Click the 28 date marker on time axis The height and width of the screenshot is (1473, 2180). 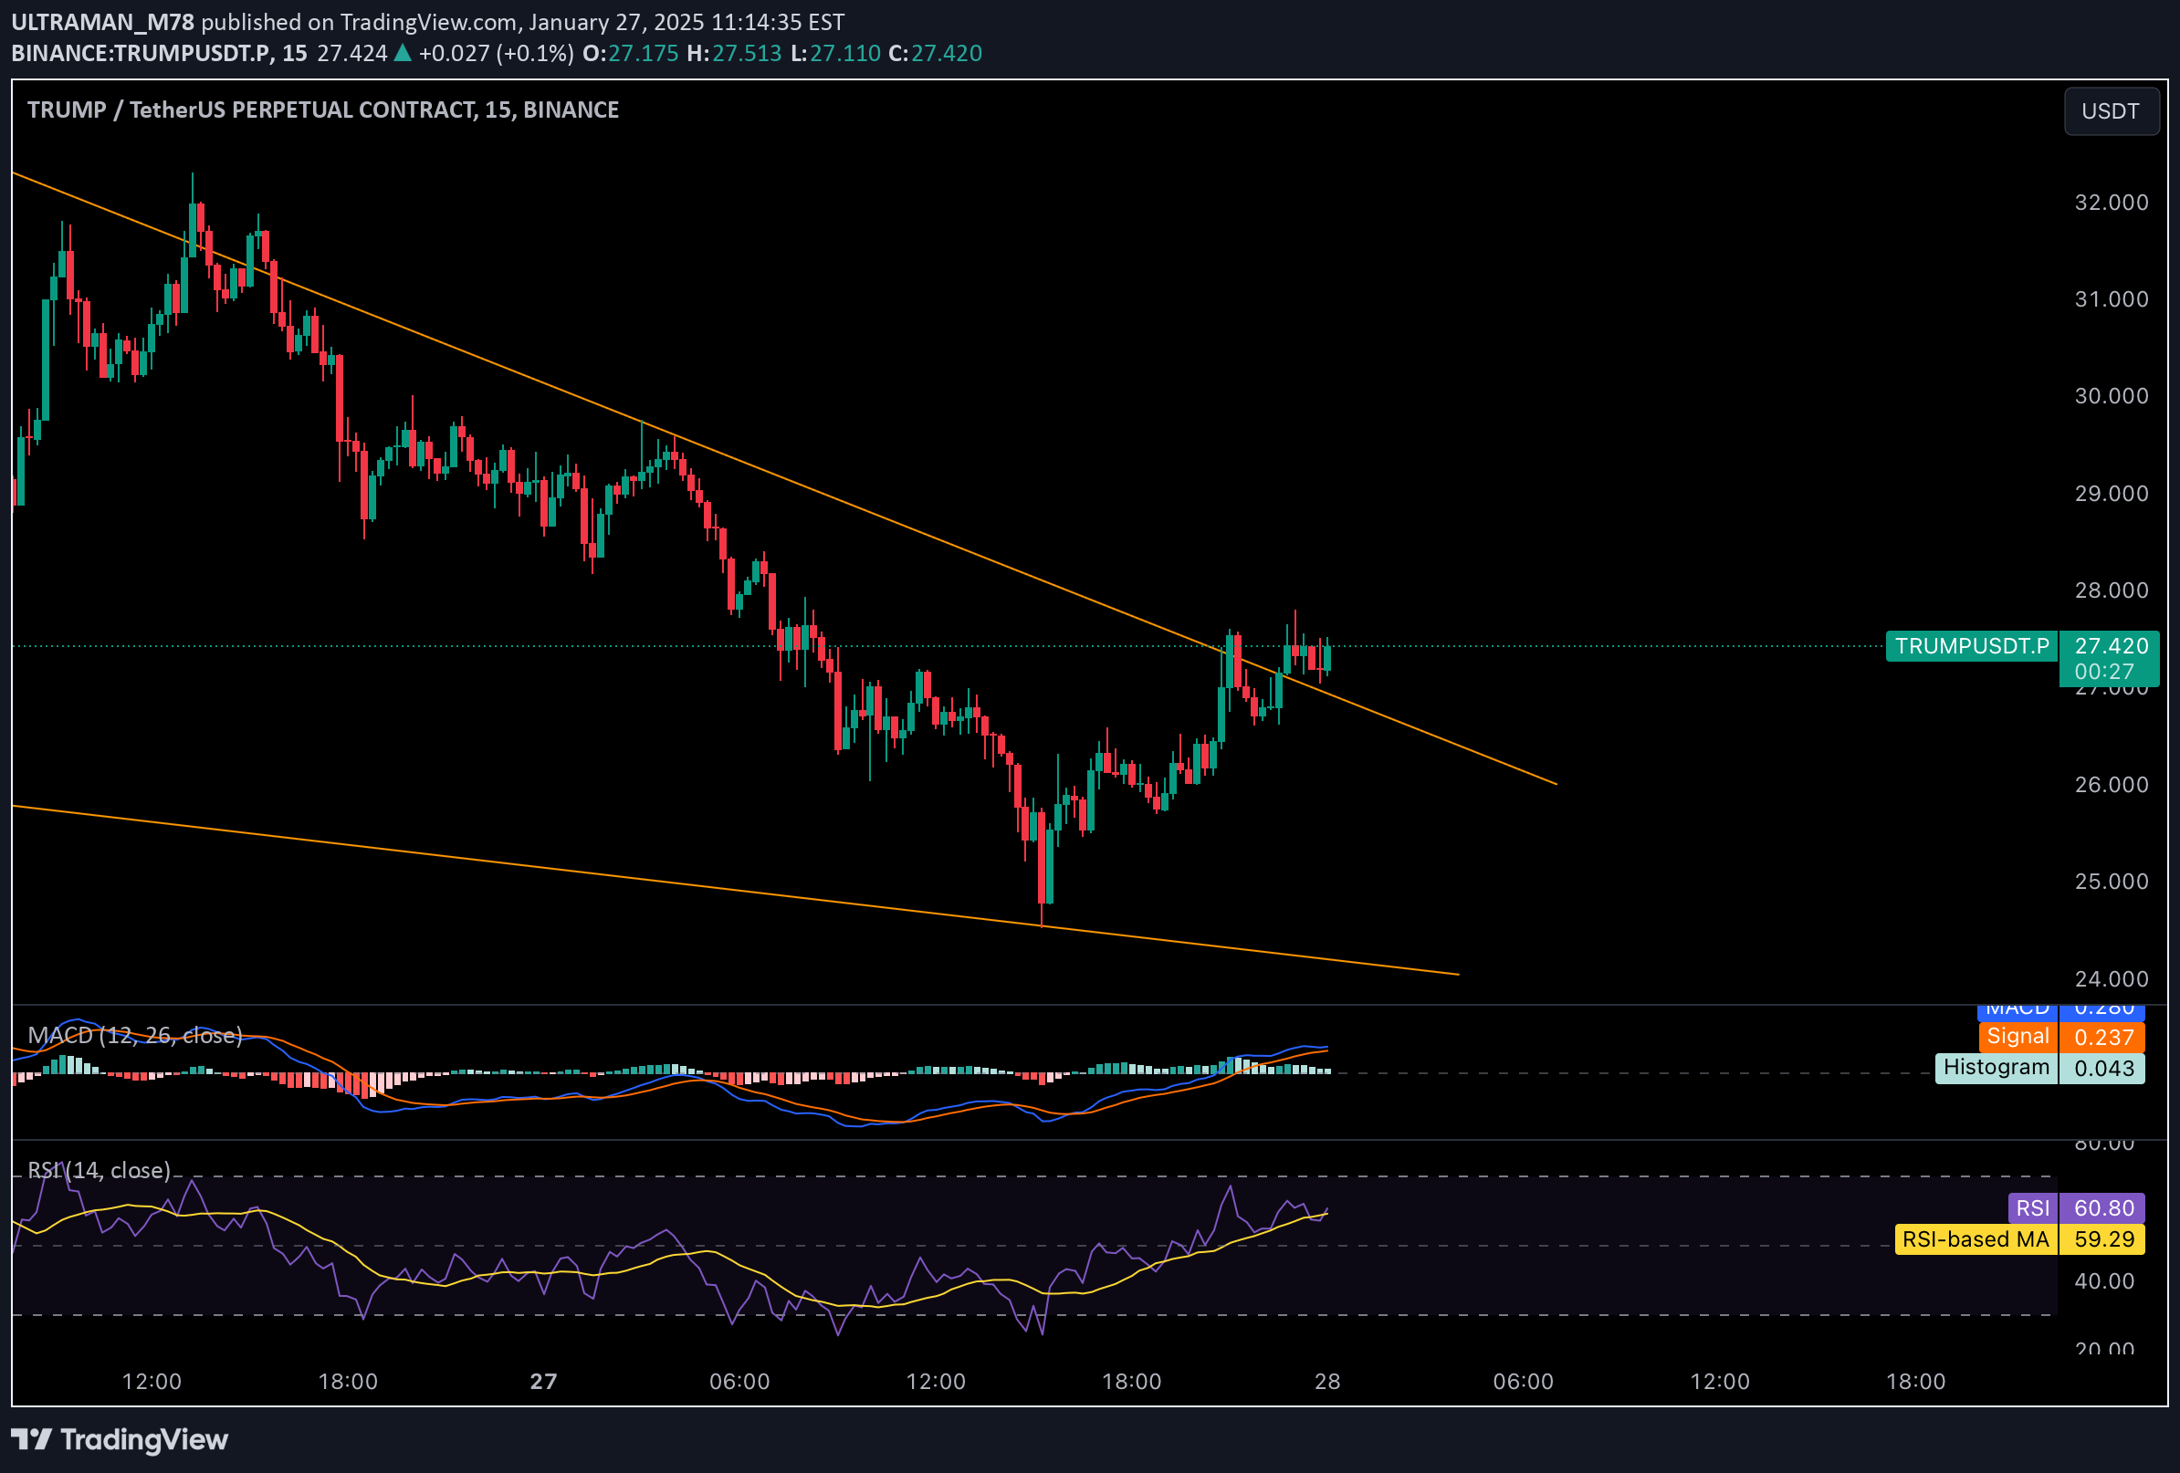coord(1327,1381)
